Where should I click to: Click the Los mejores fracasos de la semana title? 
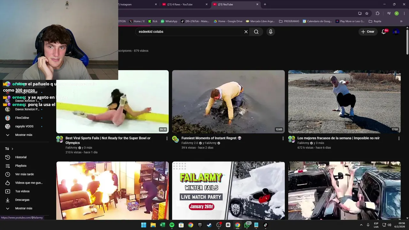pyautogui.click(x=338, y=138)
